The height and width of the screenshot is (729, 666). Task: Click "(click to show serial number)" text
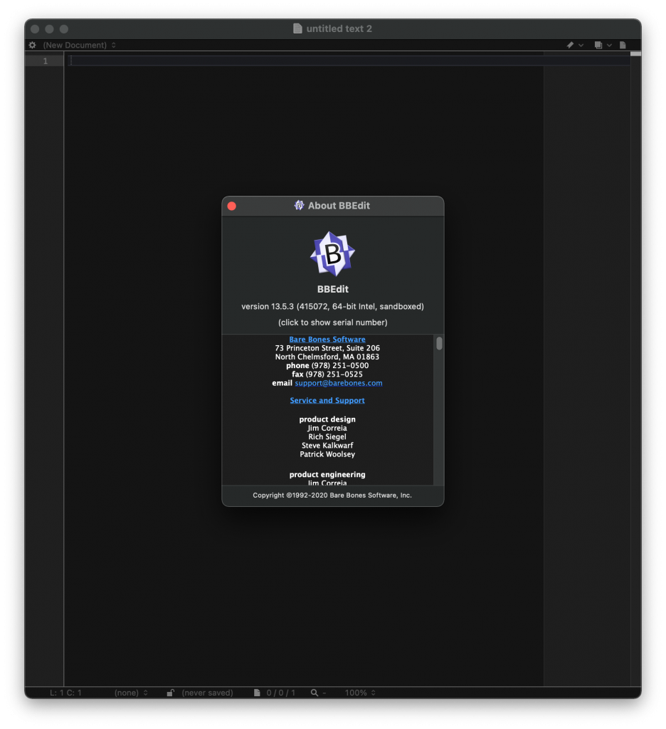[x=333, y=322]
